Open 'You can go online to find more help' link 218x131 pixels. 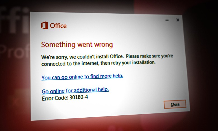coord(82,77)
